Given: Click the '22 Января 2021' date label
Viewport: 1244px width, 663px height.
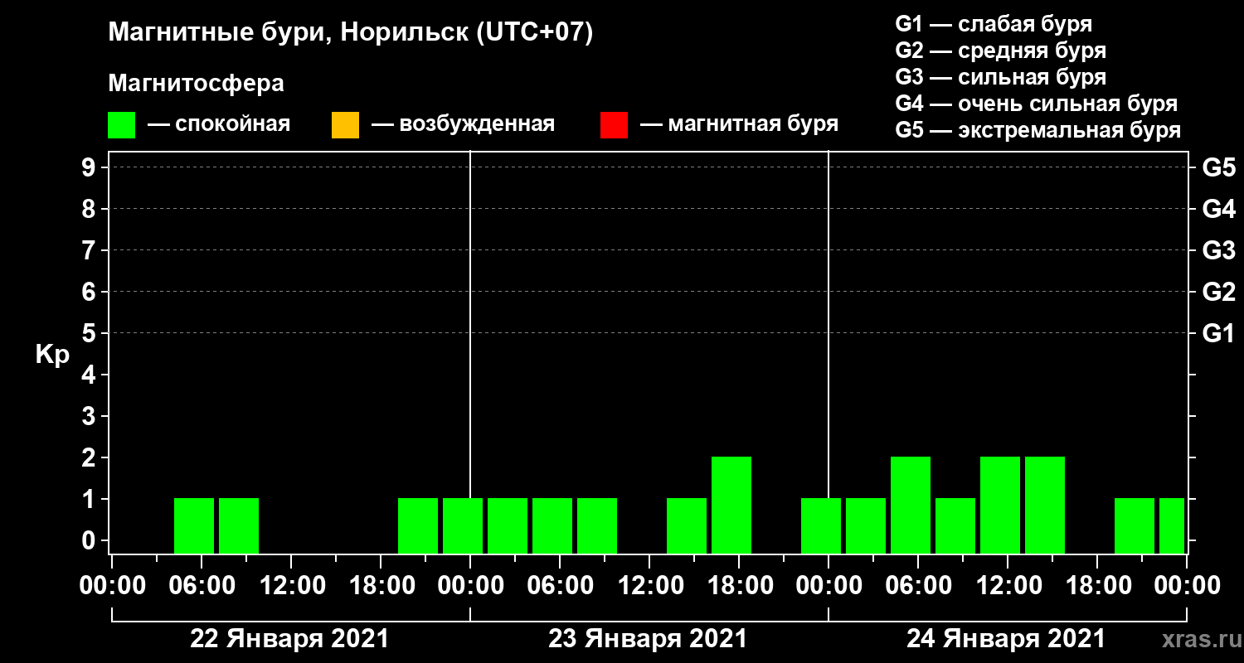Looking at the screenshot, I should pos(289,639).
